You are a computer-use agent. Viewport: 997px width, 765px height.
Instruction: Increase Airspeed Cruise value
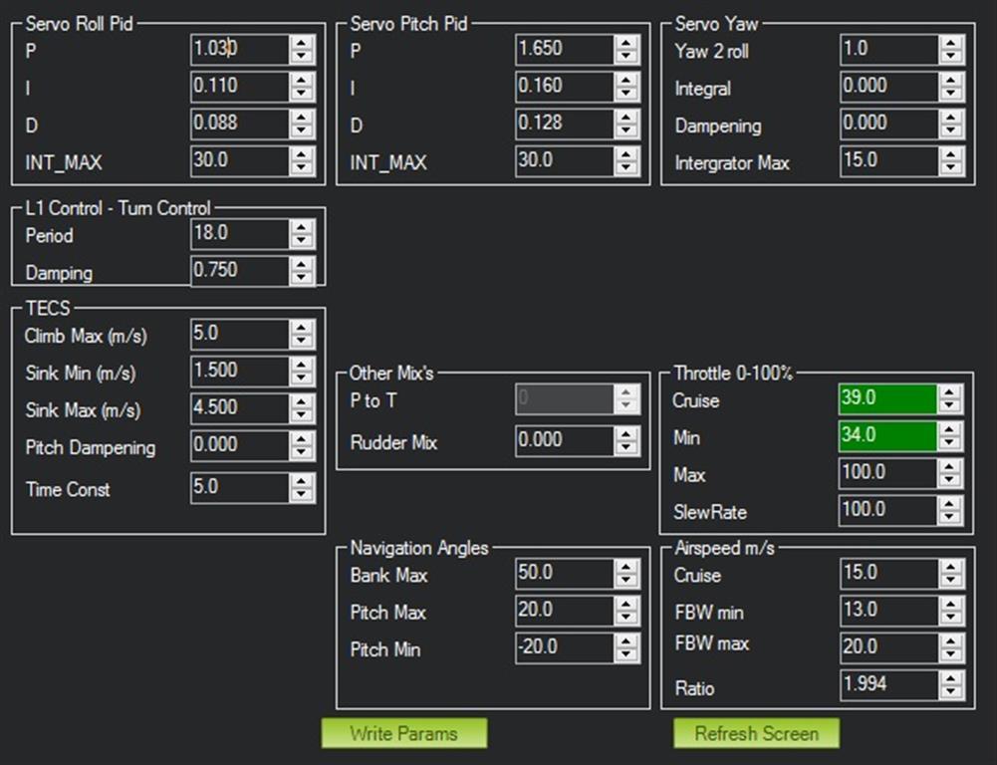point(952,567)
